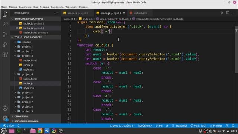238x134 pixels.
Task: Open the terminal from the taskbar
Action: pyautogui.click(x=26, y=131)
